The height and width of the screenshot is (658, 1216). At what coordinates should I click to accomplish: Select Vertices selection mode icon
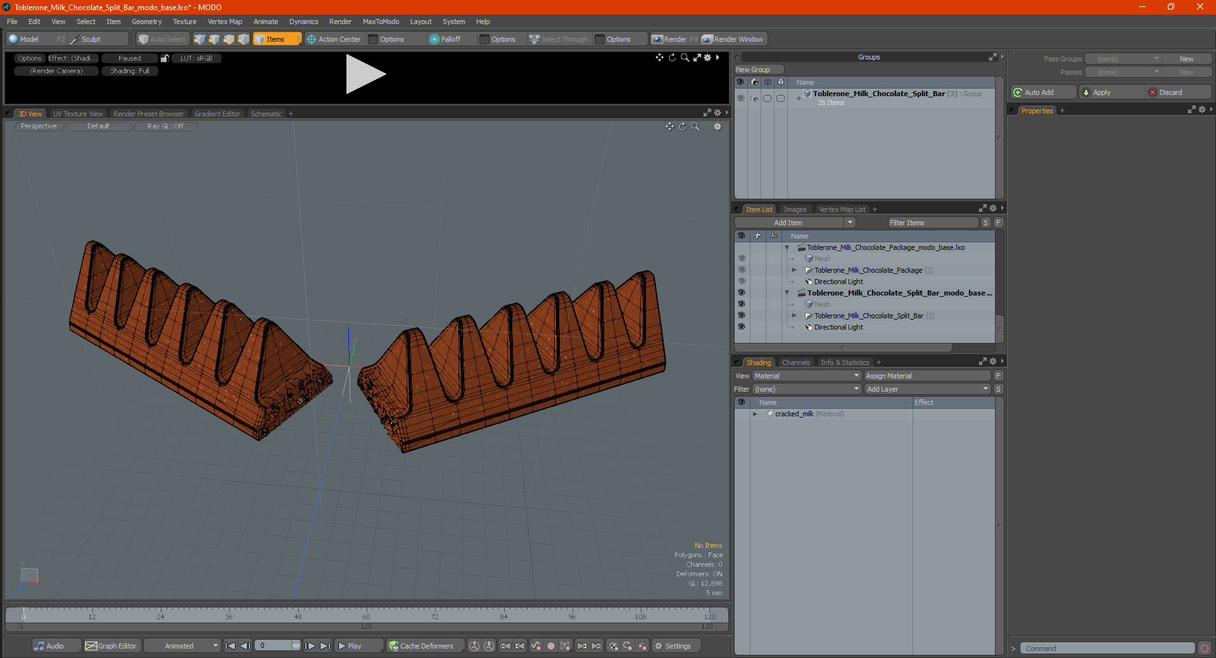click(x=199, y=39)
